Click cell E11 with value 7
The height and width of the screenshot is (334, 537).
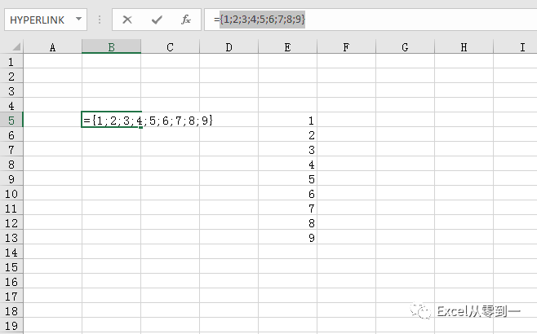click(287, 209)
